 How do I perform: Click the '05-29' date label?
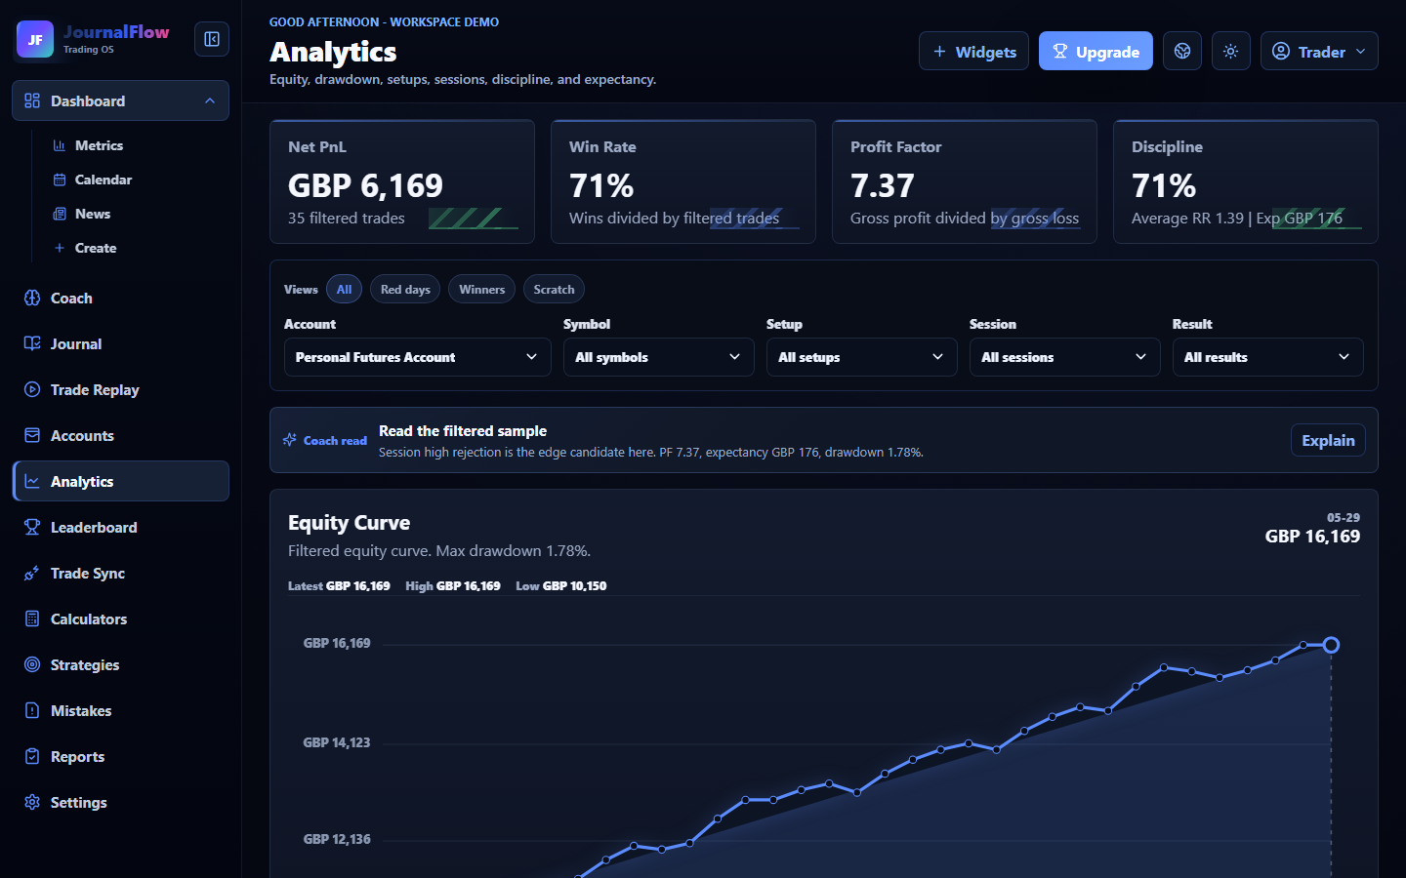(x=1344, y=518)
